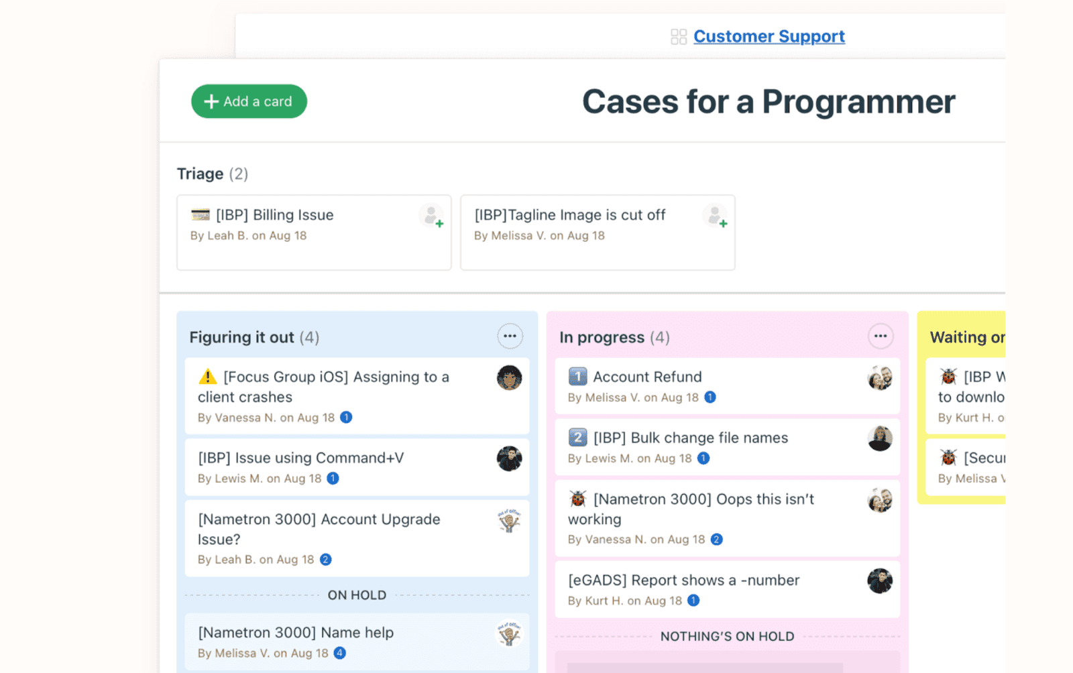The height and width of the screenshot is (673, 1073).
Task: Open the Figuring it out column options menu
Action: [x=510, y=336]
